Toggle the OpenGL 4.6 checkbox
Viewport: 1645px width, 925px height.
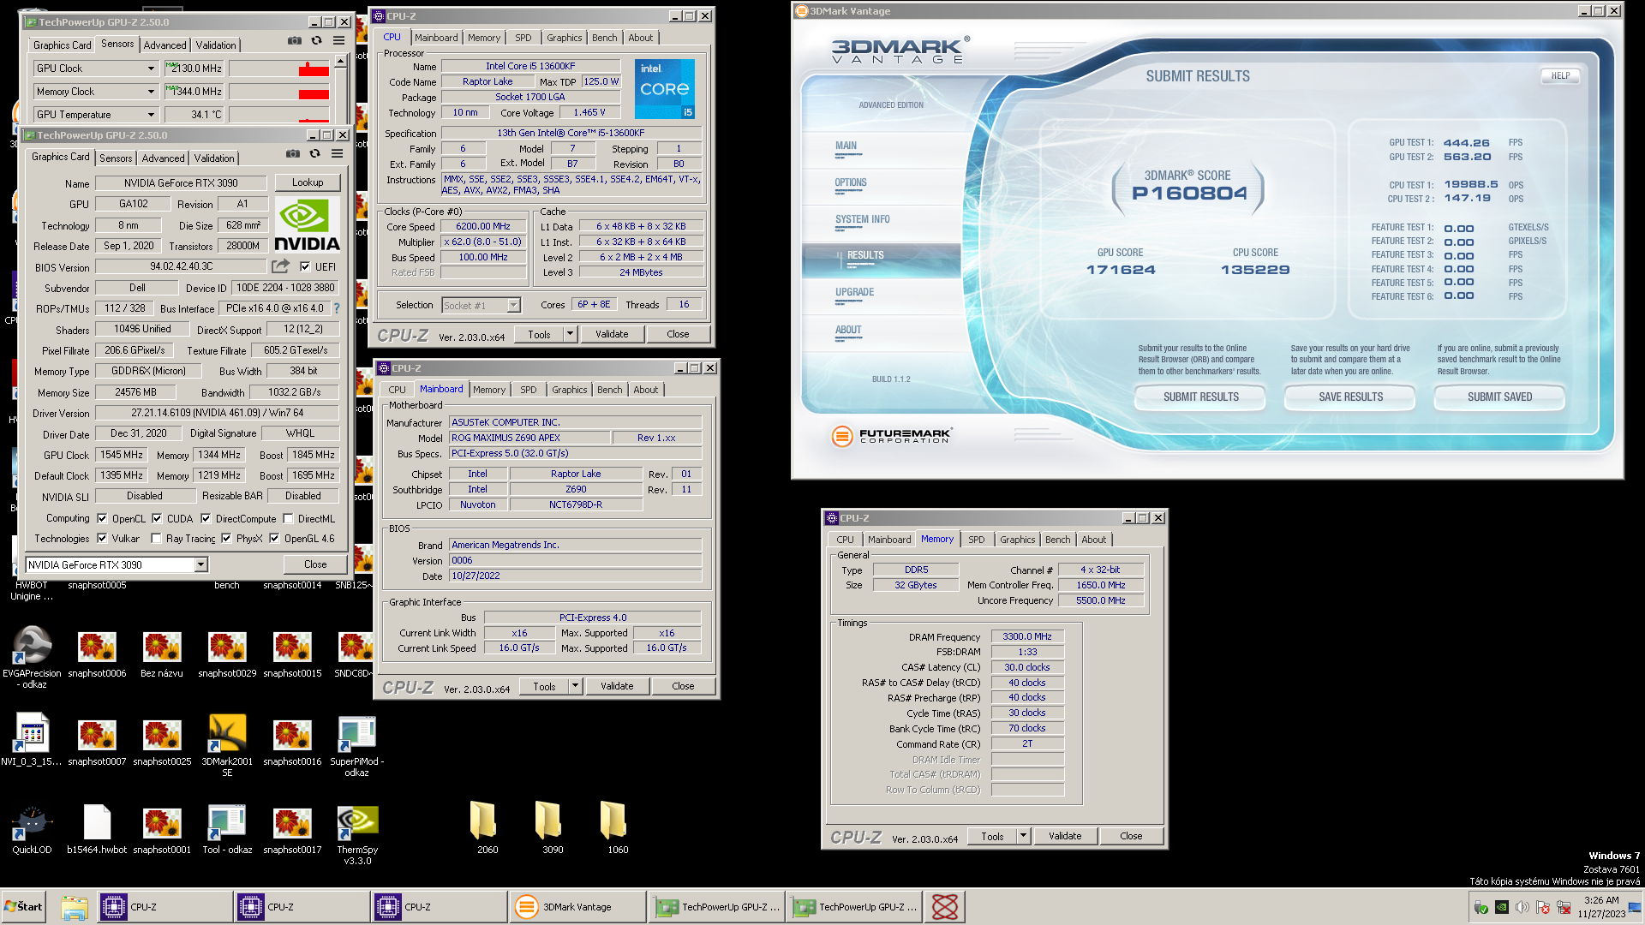(274, 538)
